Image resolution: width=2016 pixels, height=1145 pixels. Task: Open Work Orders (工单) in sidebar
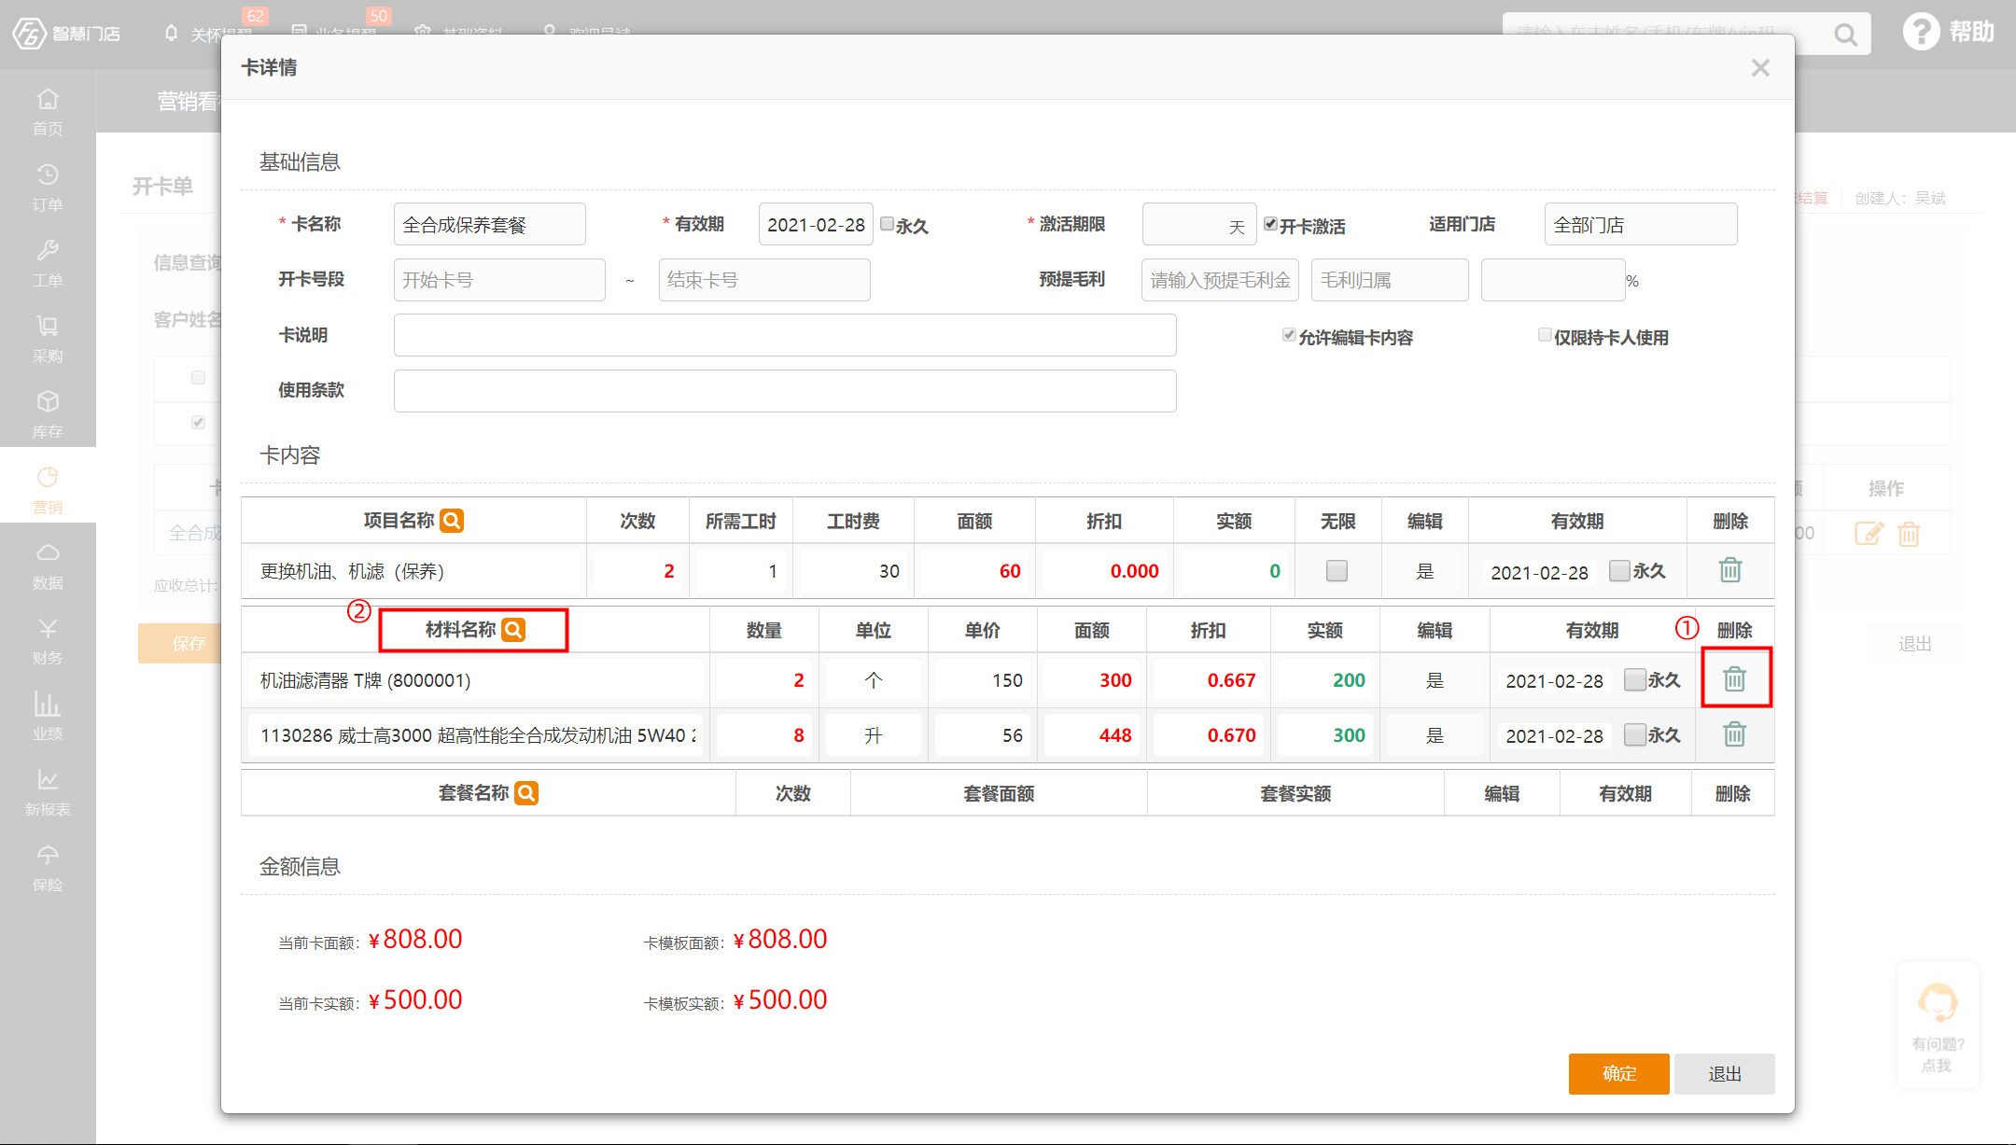point(48,262)
